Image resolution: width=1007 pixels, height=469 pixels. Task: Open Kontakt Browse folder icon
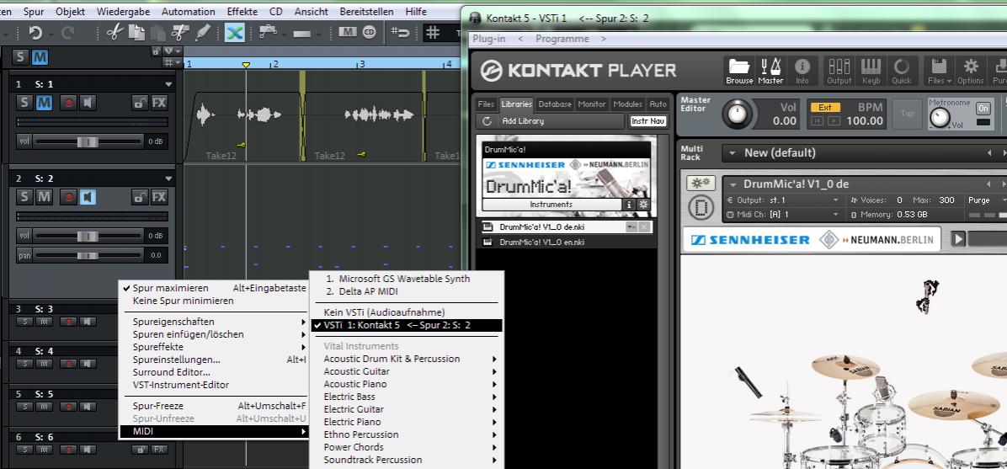739,71
